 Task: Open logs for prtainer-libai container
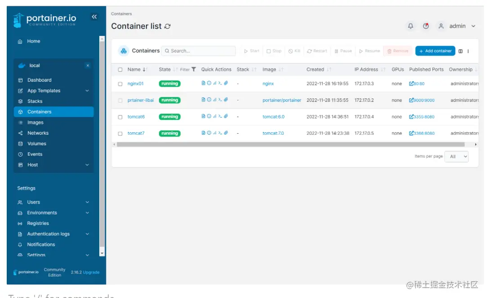click(x=204, y=100)
